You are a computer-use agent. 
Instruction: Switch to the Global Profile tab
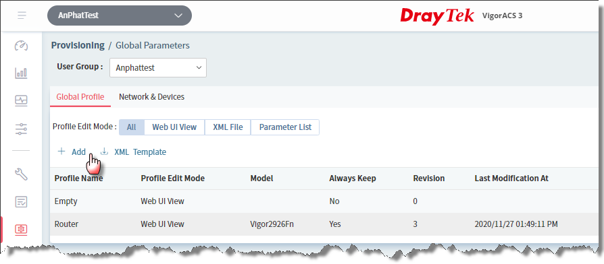[80, 97]
